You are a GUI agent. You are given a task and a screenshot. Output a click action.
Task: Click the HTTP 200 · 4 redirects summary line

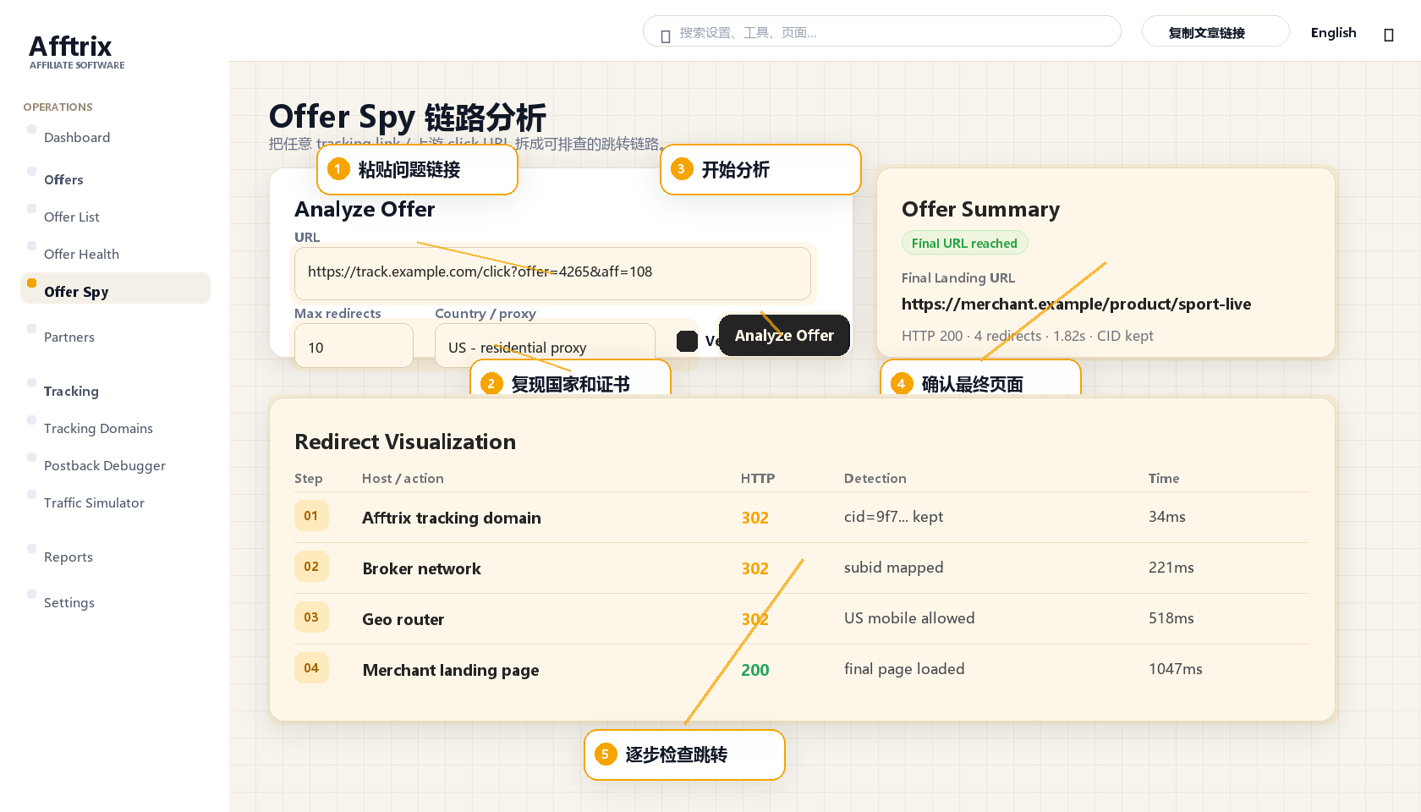point(1027,336)
